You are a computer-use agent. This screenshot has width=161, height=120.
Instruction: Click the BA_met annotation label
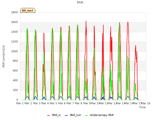(28, 10)
